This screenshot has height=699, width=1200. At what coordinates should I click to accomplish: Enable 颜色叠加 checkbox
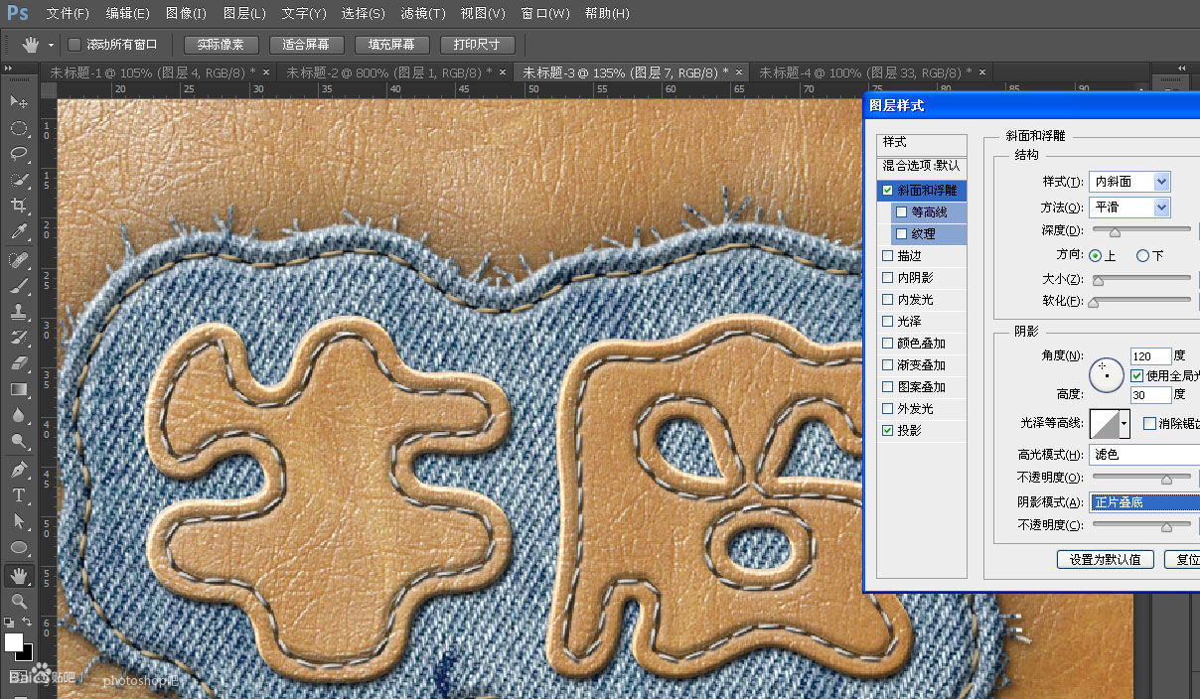pyautogui.click(x=887, y=343)
